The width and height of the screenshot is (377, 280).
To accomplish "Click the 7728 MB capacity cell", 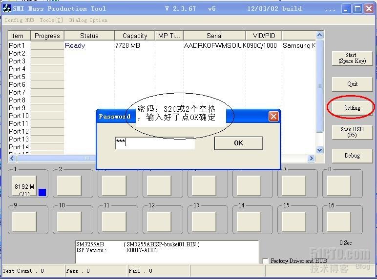I will point(127,45).
